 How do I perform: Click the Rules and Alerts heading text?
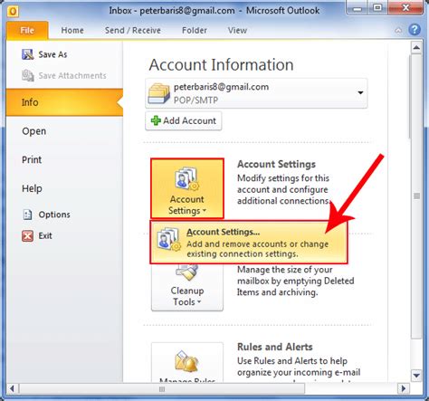pyautogui.click(x=275, y=347)
